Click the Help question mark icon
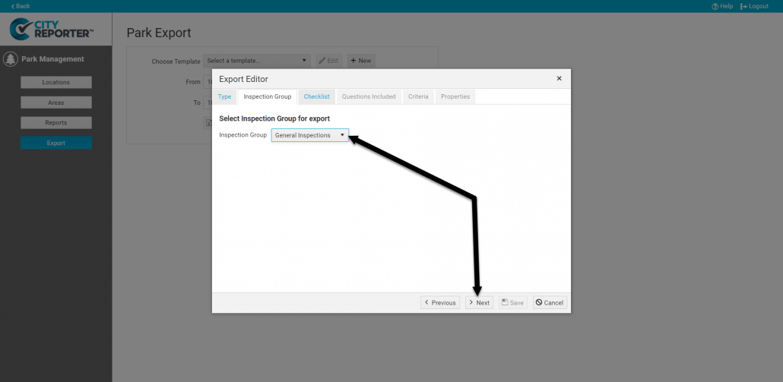 click(x=715, y=6)
